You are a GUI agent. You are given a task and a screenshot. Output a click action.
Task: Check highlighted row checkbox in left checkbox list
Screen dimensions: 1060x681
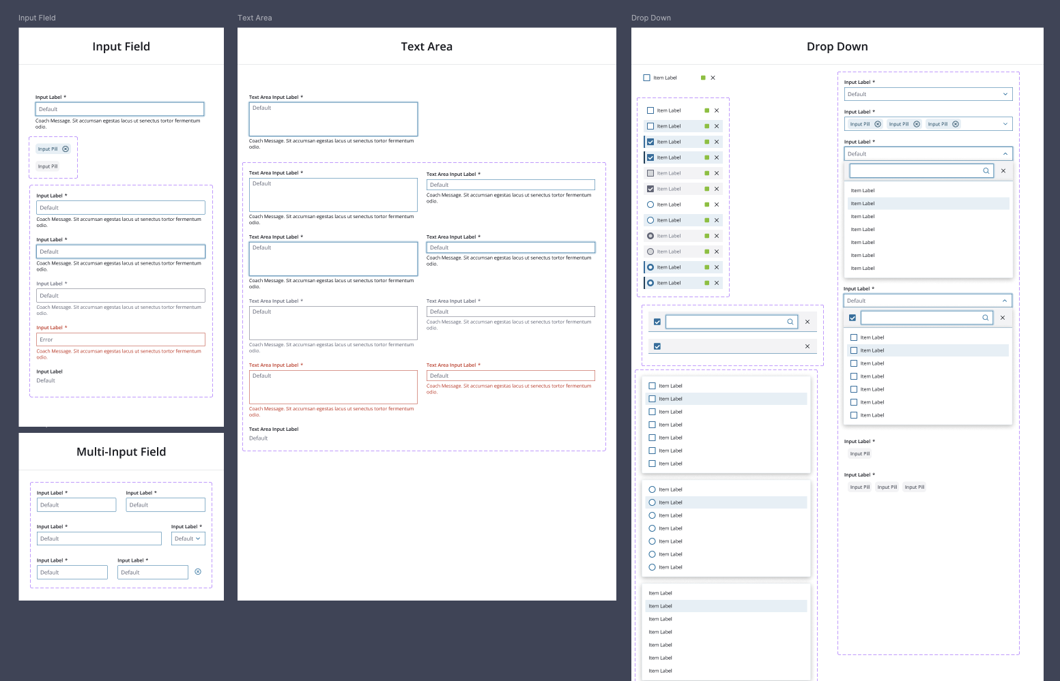(x=653, y=399)
